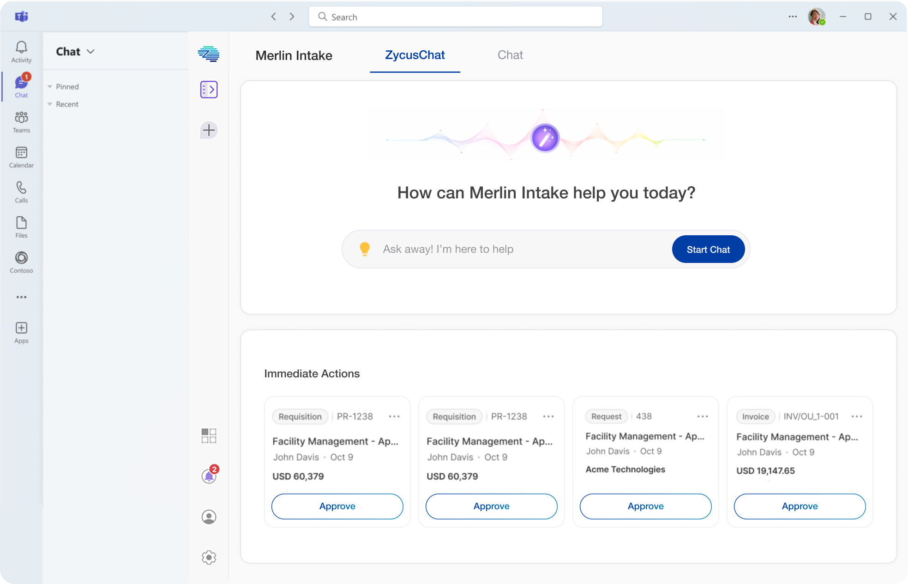Click the Start Chat button
This screenshot has width=908, height=584.
(708, 249)
